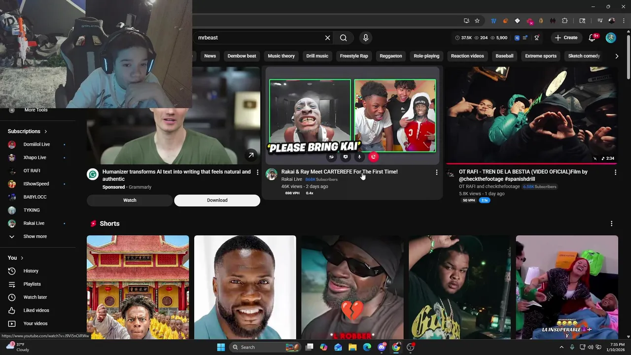Toggle the hang-up button on video preview
The width and height of the screenshot is (631, 355).
click(373, 157)
